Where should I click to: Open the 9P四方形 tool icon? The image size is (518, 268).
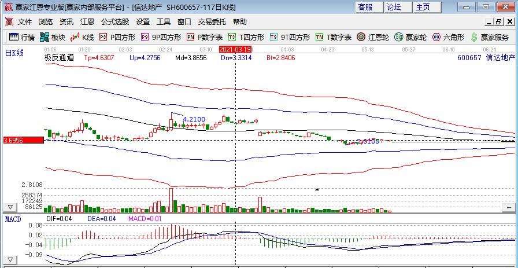(x=161, y=38)
